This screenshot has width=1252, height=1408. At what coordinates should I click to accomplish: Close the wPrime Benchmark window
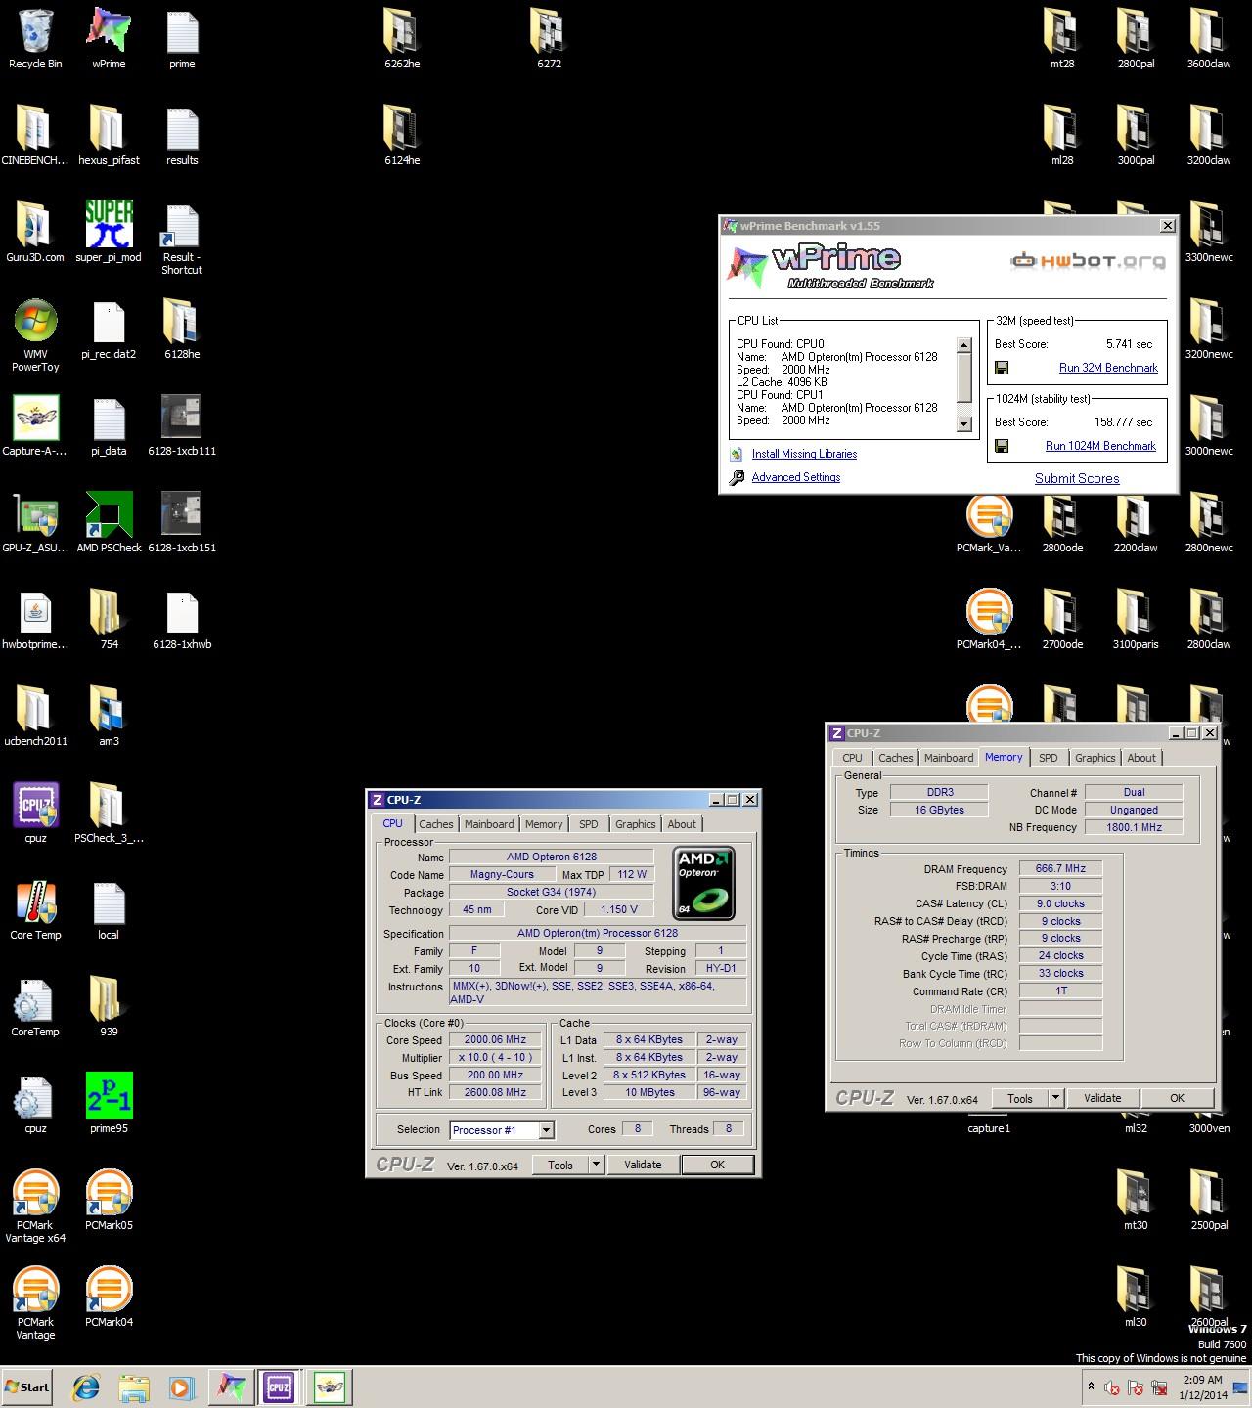1167,226
